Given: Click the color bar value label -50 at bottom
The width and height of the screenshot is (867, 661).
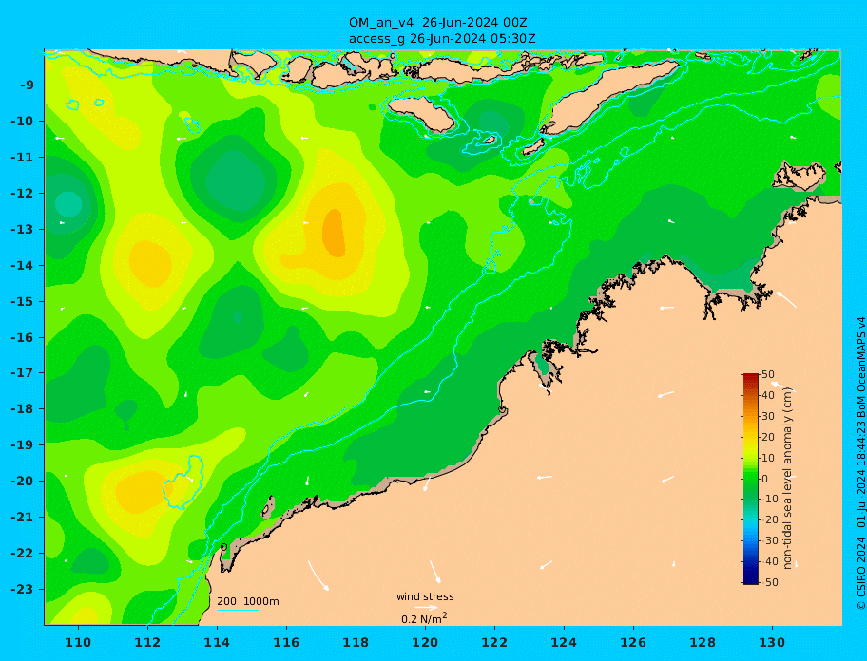Looking at the screenshot, I should (x=768, y=582).
